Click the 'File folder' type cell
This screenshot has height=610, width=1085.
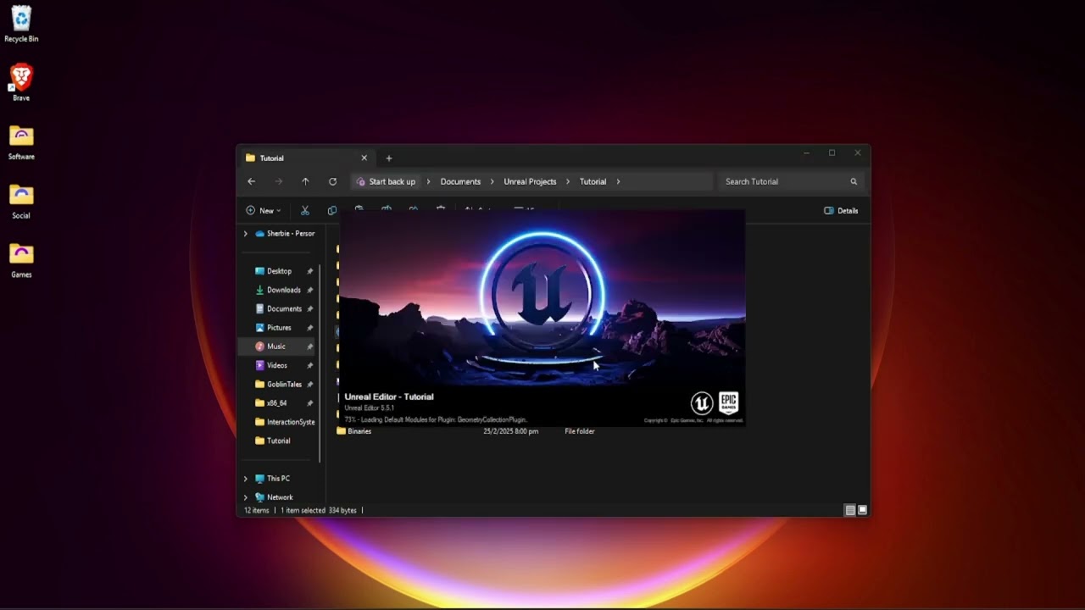point(580,431)
